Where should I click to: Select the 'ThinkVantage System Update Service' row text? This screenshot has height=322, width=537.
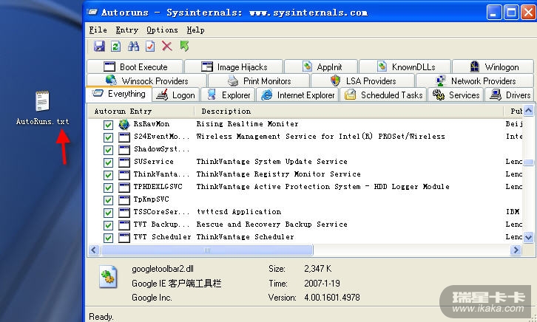272,162
